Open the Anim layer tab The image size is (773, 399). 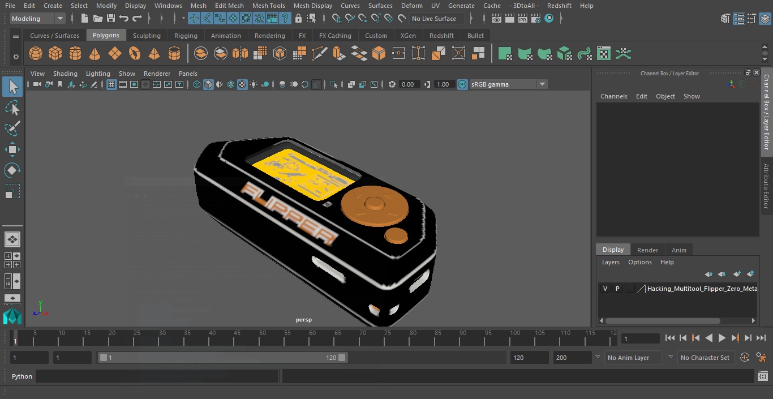pos(678,250)
